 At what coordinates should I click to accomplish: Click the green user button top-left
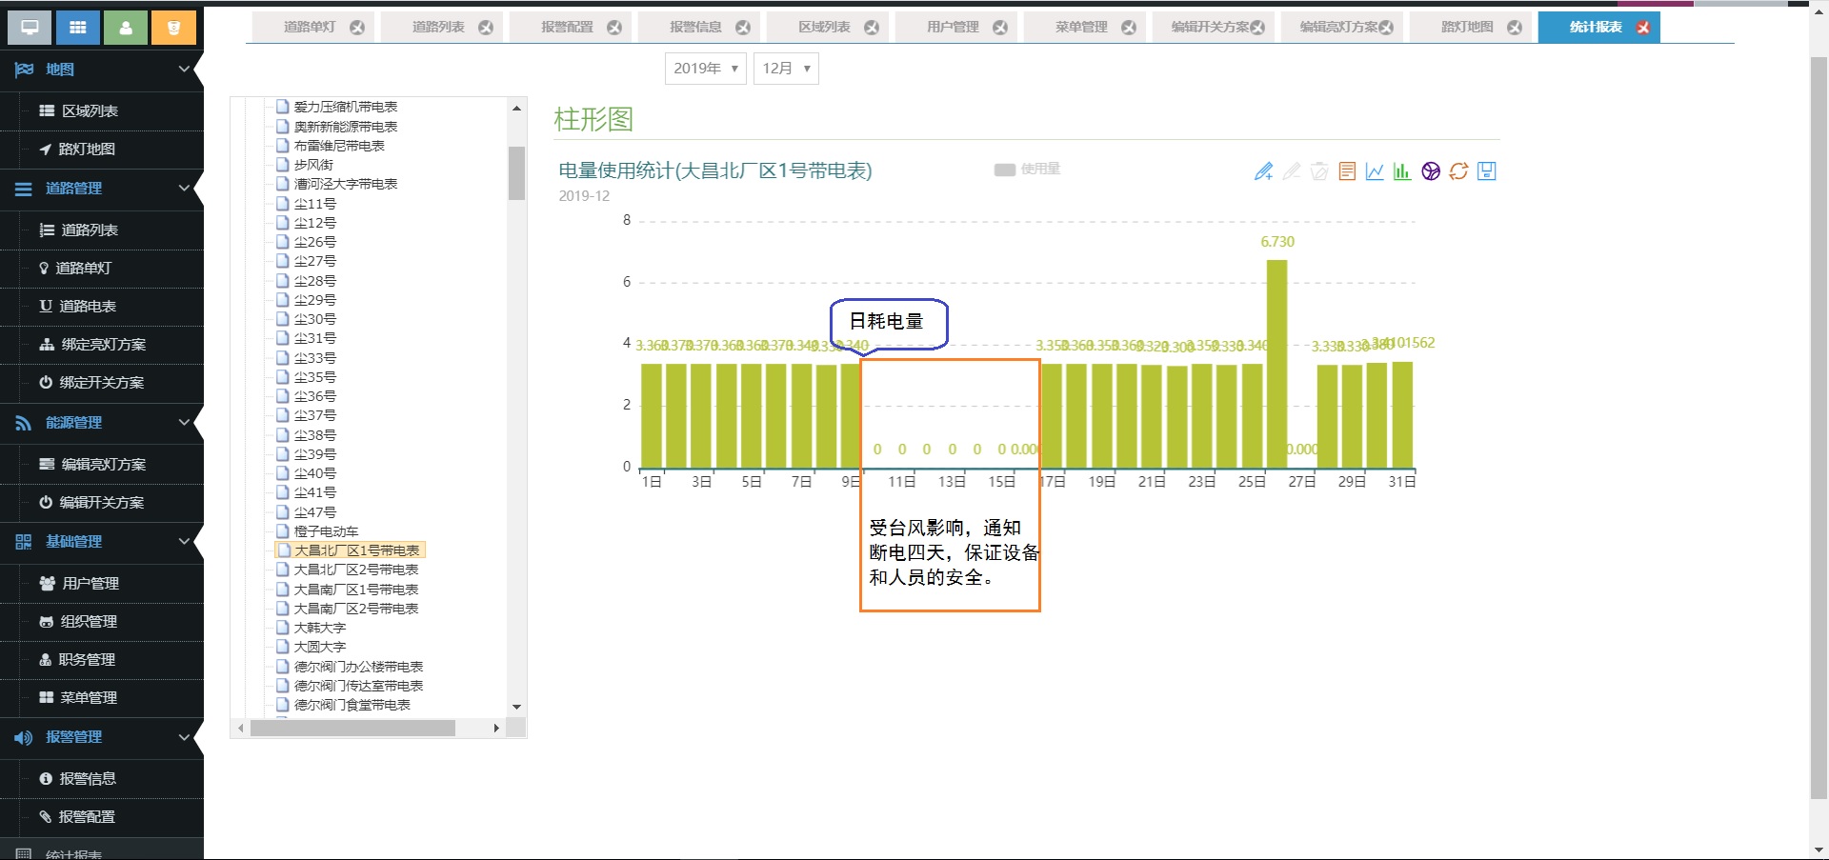126,28
